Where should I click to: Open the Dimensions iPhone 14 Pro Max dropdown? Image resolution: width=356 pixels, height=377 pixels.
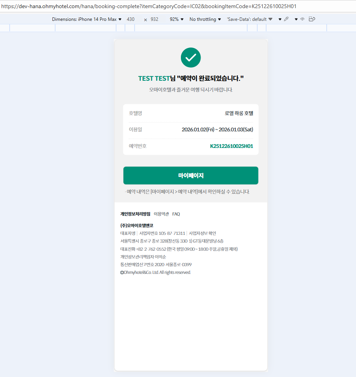[x=87, y=19]
